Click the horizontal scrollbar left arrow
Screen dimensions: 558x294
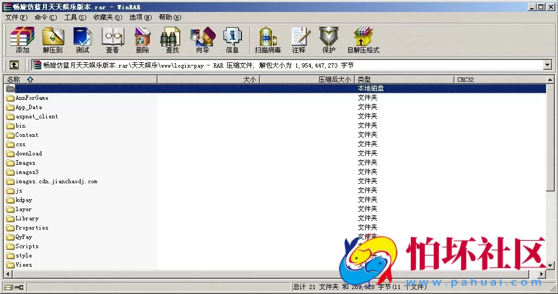point(8,274)
